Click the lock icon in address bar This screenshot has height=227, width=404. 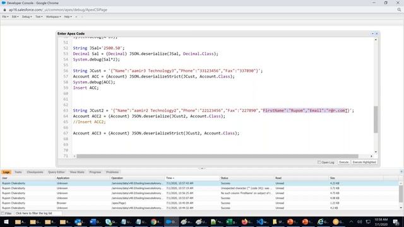click(4, 10)
